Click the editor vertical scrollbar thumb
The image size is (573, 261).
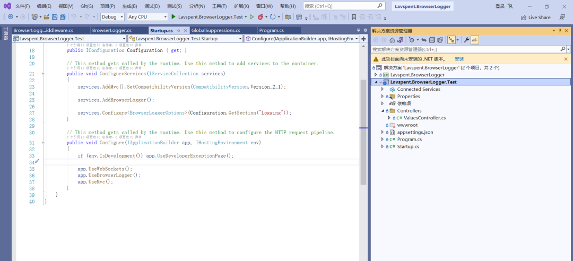[363, 132]
